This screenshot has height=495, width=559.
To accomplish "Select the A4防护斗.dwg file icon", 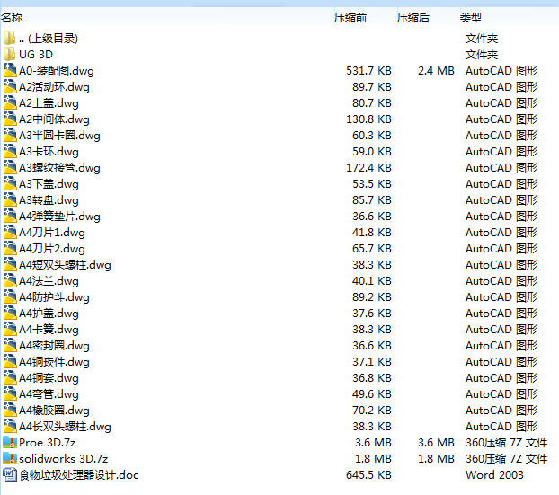I will 10,296.
